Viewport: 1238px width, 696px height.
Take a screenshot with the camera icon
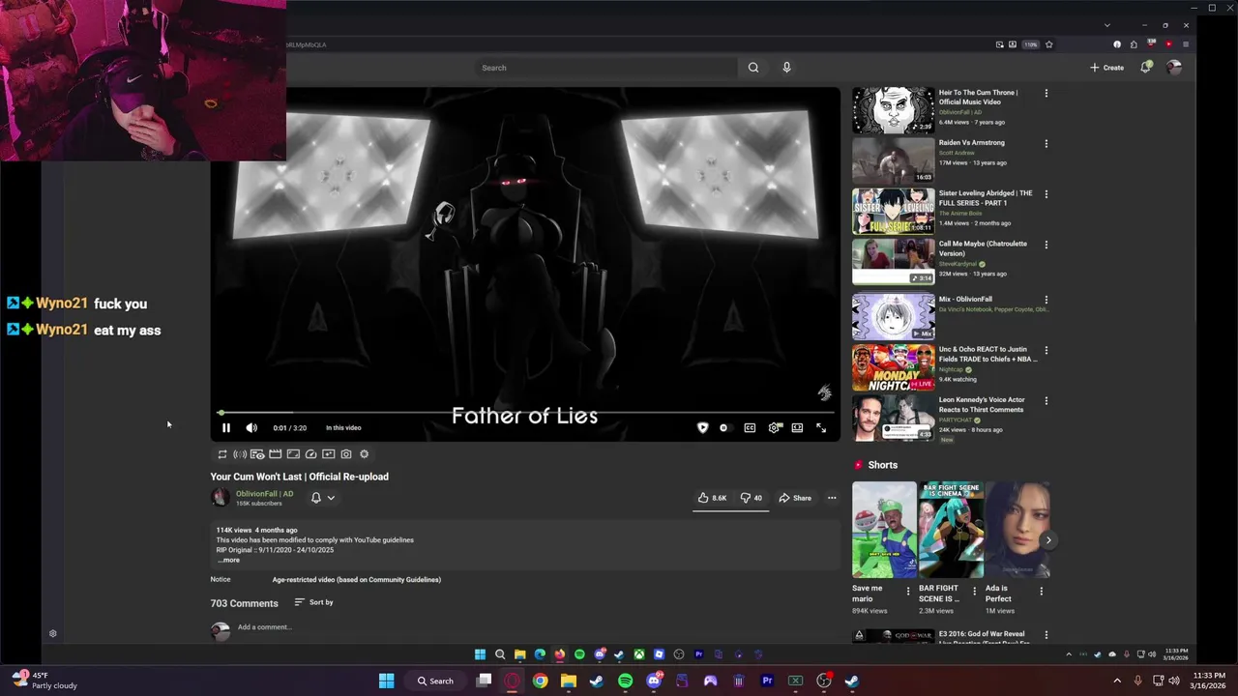[346, 454]
